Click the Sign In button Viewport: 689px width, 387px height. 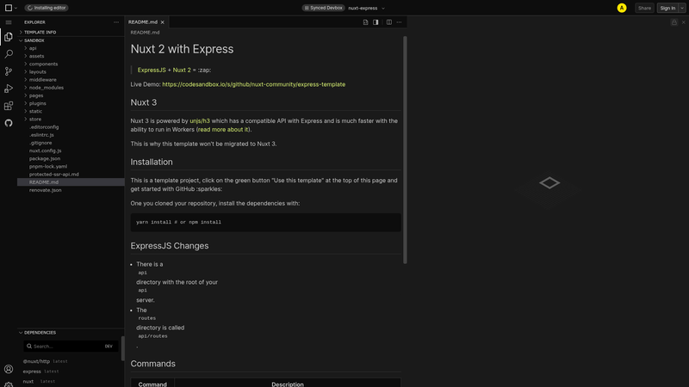pyautogui.click(x=667, y=8)
